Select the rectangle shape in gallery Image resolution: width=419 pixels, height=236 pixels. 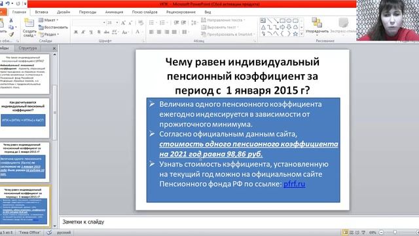pos(282,21)
